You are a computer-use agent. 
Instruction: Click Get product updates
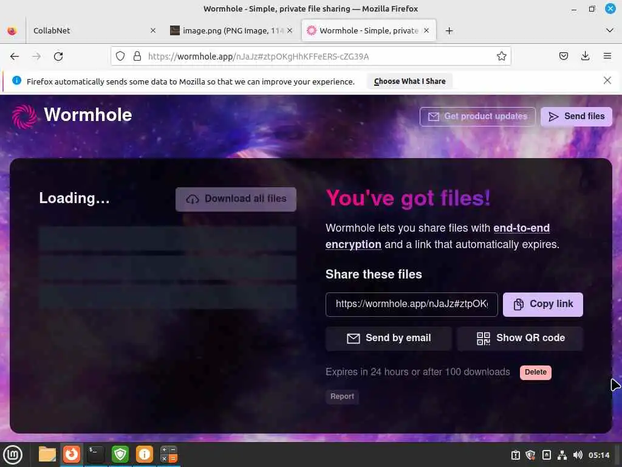click(x=477, y=116)
